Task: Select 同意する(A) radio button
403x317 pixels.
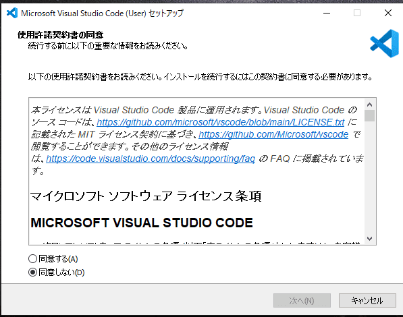Action: [32, 259]
